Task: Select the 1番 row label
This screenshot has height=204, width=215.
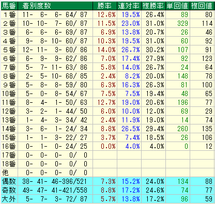Action: click(9, 14)
